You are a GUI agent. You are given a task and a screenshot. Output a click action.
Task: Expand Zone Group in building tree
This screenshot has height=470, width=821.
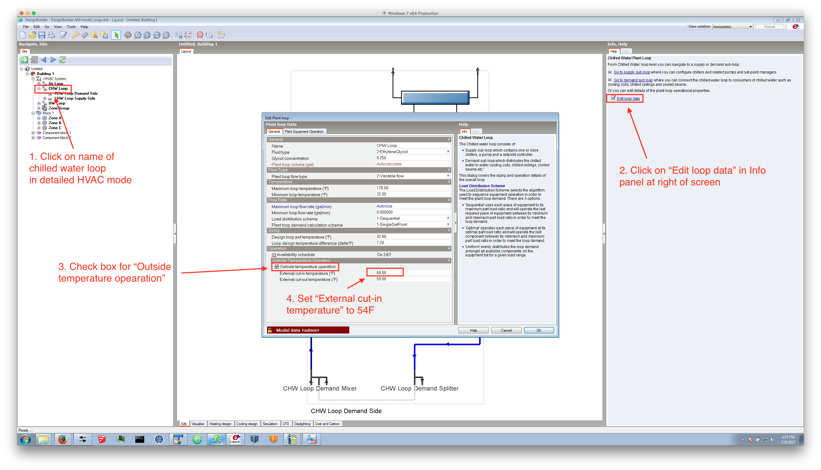(x=39, y=108)
